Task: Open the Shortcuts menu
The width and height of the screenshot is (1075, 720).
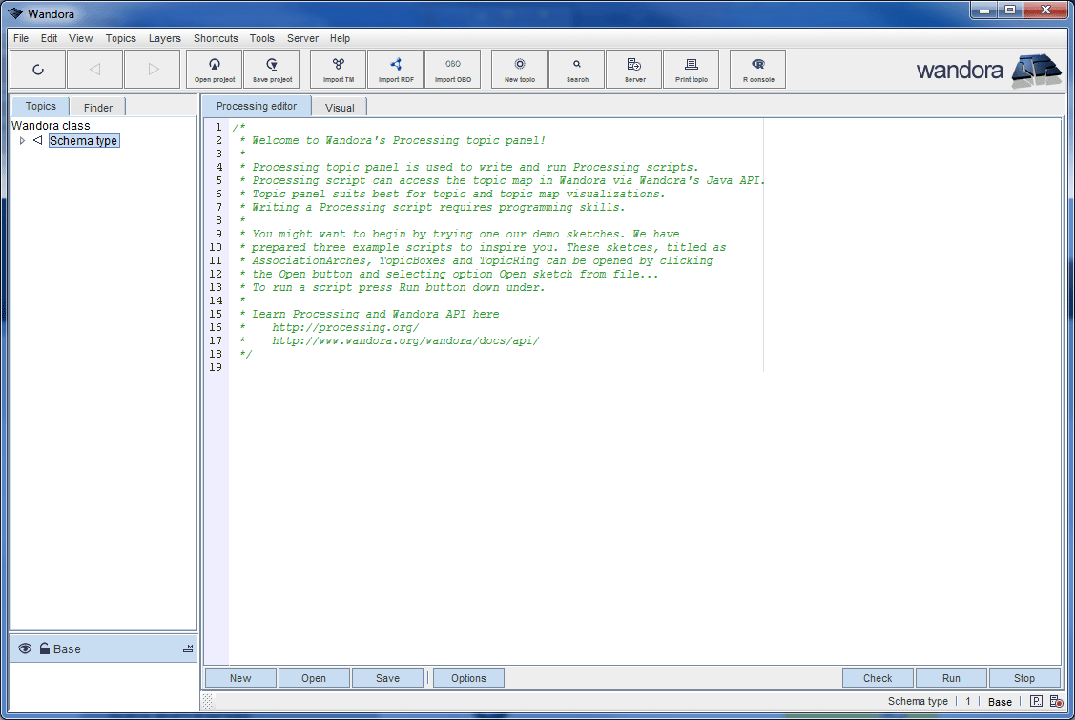Action: 215,38
